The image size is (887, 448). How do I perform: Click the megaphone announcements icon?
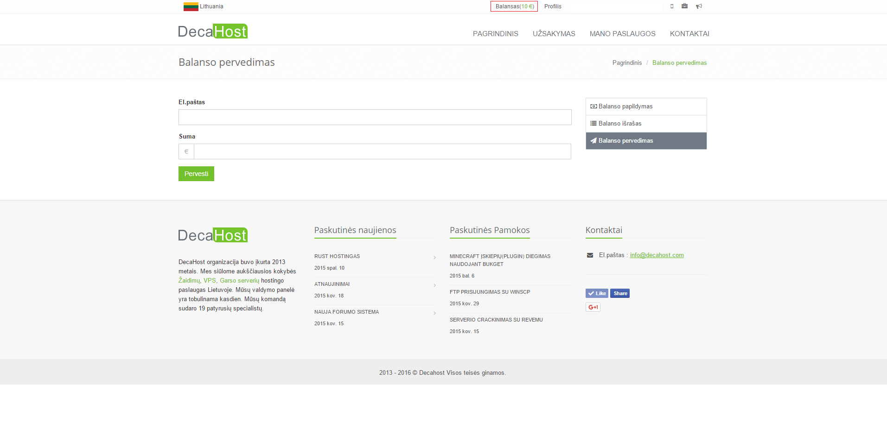coord(699,6)
